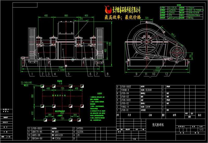Click the top-left foundation bolt hole square

(x=42, y=86)
